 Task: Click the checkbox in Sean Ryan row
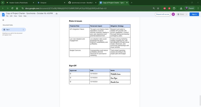pyautogui.click(x=70, y=78)
